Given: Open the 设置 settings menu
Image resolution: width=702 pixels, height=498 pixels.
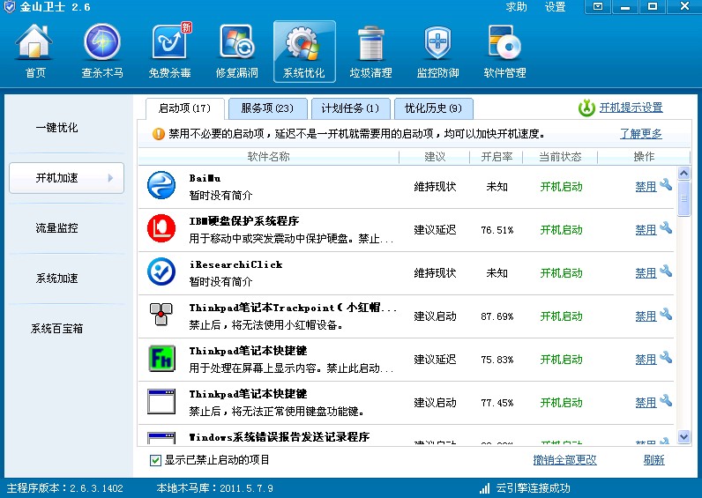Looking at the screenshot, I should (x=555, y=7).
